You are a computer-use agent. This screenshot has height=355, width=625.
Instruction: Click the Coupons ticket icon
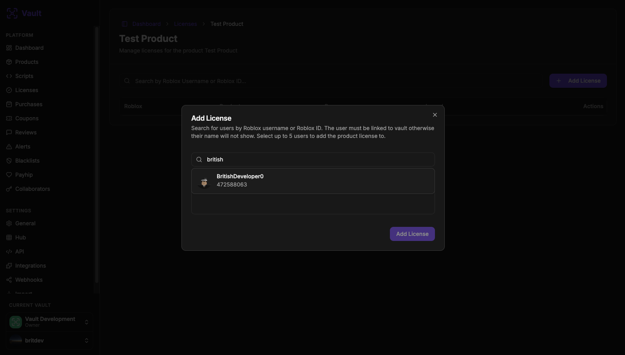point(9,118)
